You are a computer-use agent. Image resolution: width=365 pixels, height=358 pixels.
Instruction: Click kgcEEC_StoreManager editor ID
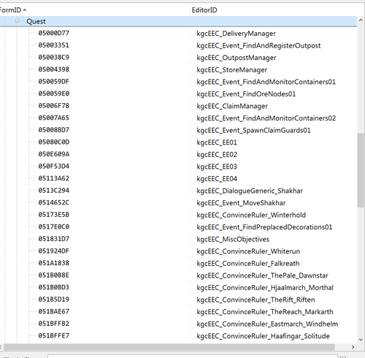231,70
